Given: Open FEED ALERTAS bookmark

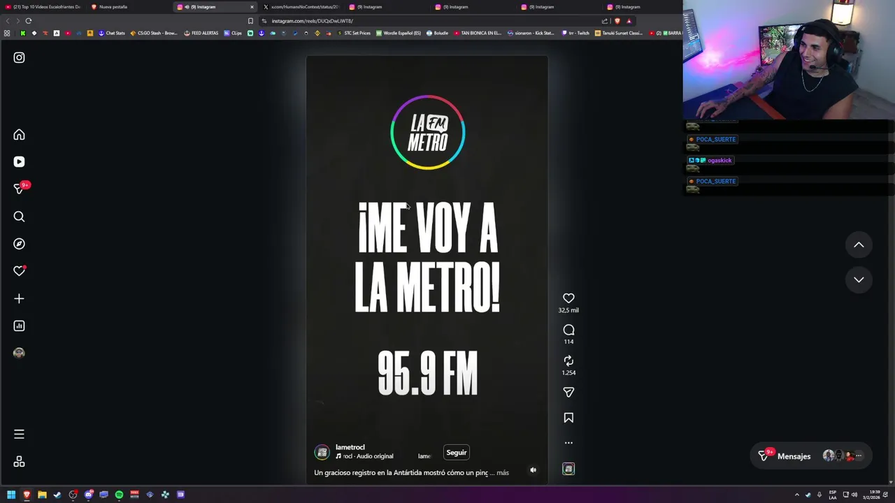Looking at the screenshot, I should click(x=201, y=33).
